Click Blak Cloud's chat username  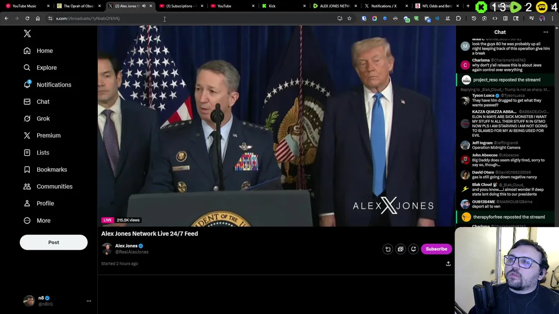pos(482,185)
